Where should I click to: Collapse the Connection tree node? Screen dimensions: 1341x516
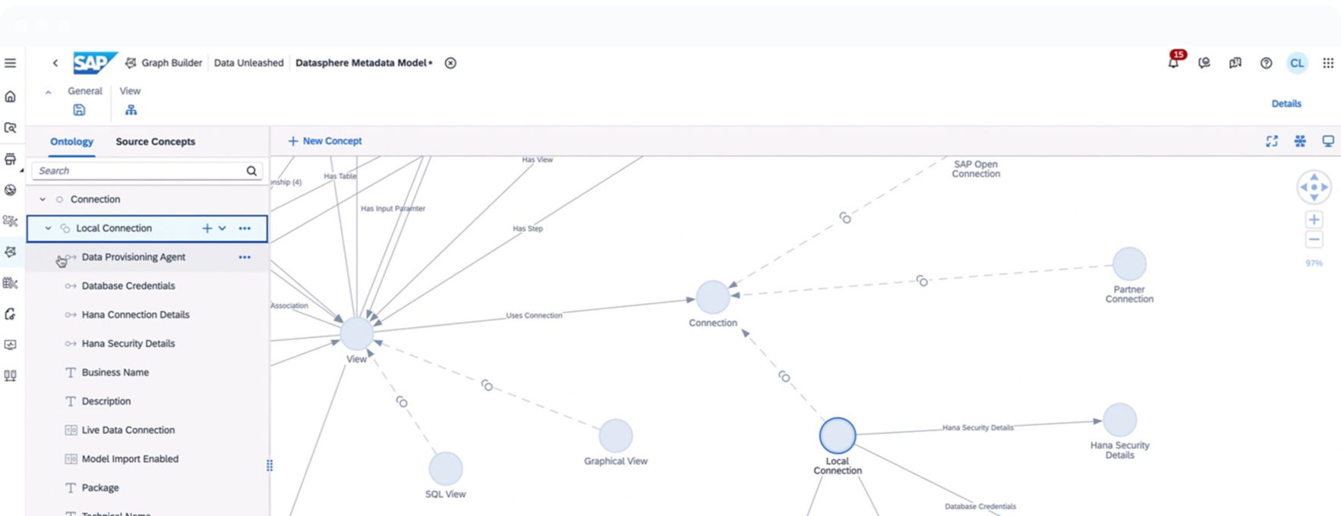43,200
